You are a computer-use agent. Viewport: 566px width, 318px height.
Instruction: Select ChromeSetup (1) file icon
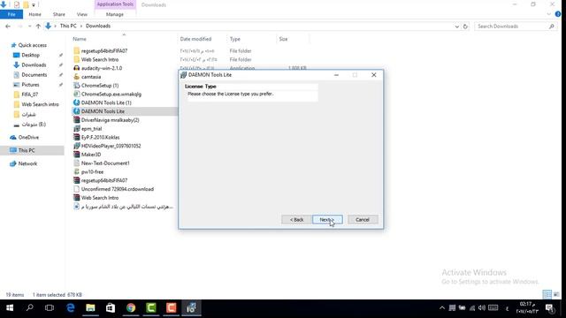77,86
